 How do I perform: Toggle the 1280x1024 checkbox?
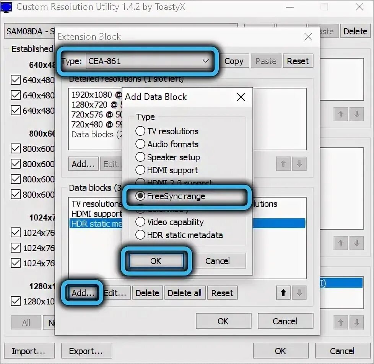16,301
